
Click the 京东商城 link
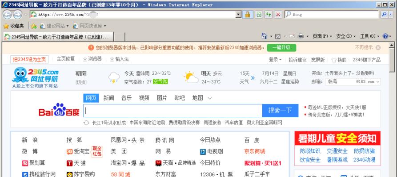[255, 151]
